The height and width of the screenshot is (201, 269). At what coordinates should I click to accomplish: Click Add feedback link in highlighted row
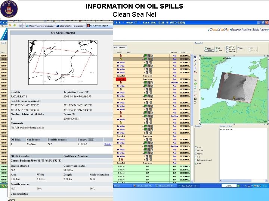[174, 59]
